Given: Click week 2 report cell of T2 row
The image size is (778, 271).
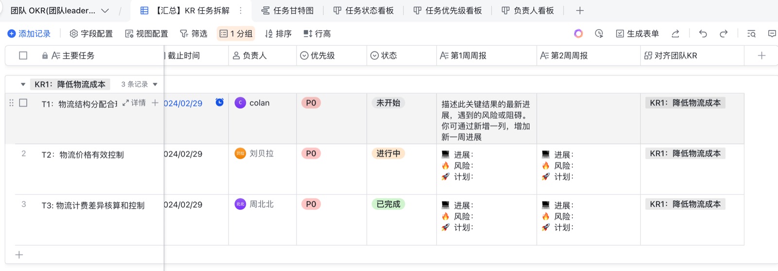Looking at the screenshot, I should (x=588, y=169).
